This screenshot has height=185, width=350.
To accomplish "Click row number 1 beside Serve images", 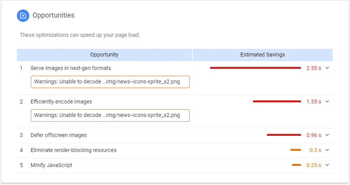I will 21,68.
